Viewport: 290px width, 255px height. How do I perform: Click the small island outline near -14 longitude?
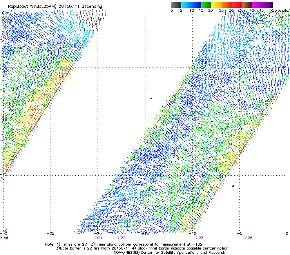click(x=151, y=99)
